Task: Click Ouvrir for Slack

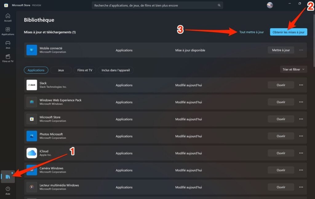Action: tap(281, 85)
